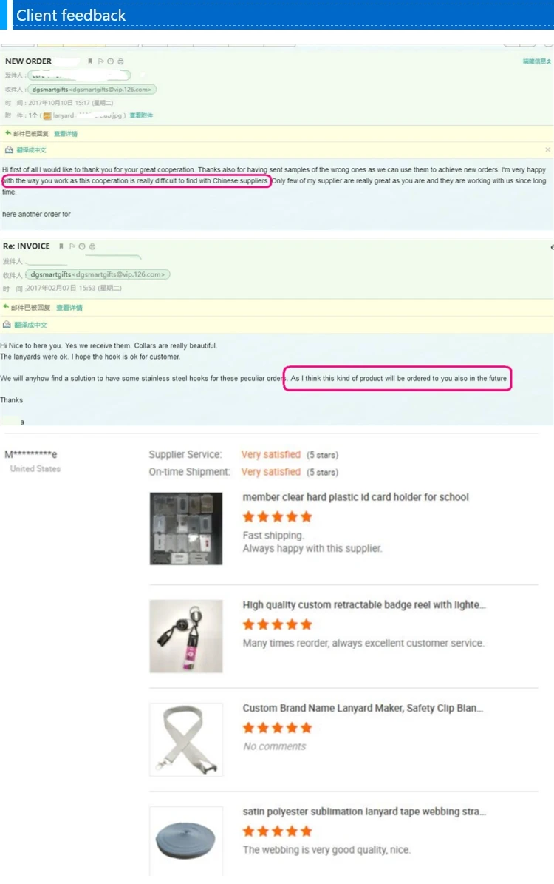Select the dgsmartgifts recipient chip in NEW ORDER
Screen dimensions: 554x884
point(92,89)
